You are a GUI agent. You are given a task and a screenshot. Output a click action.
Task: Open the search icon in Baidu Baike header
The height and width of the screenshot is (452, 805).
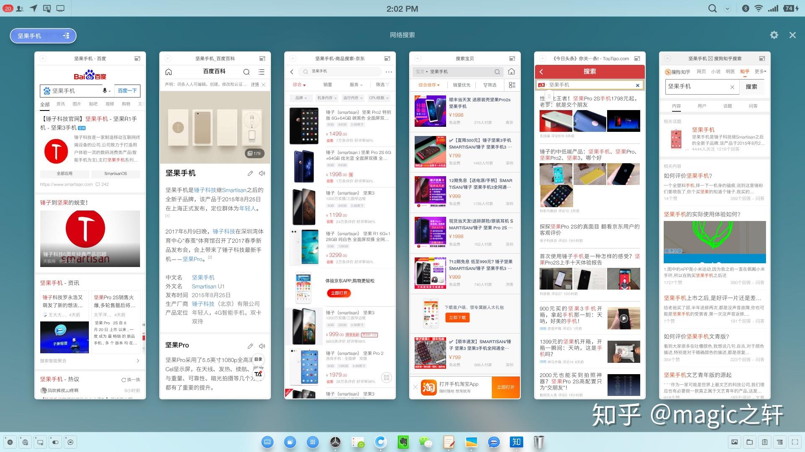point(247,72)
